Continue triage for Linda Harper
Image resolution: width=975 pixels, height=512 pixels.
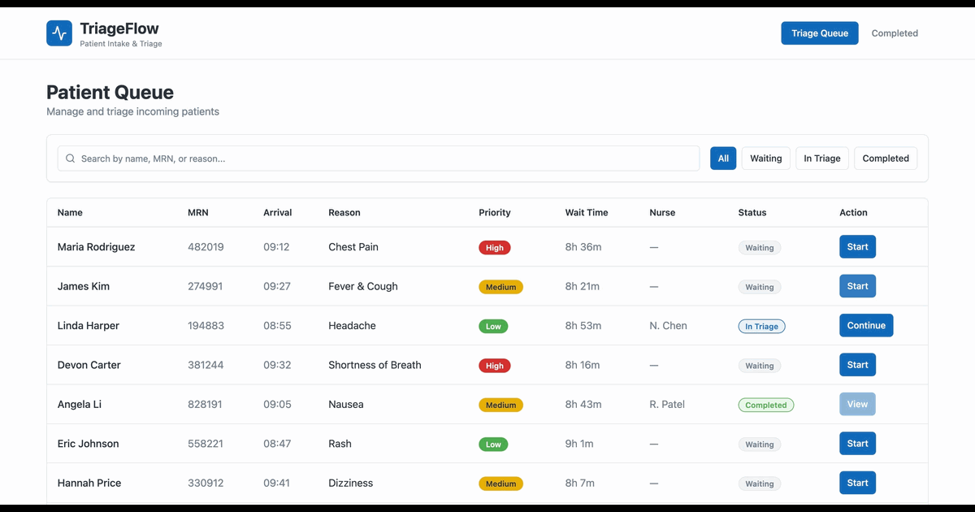(866, 326)
